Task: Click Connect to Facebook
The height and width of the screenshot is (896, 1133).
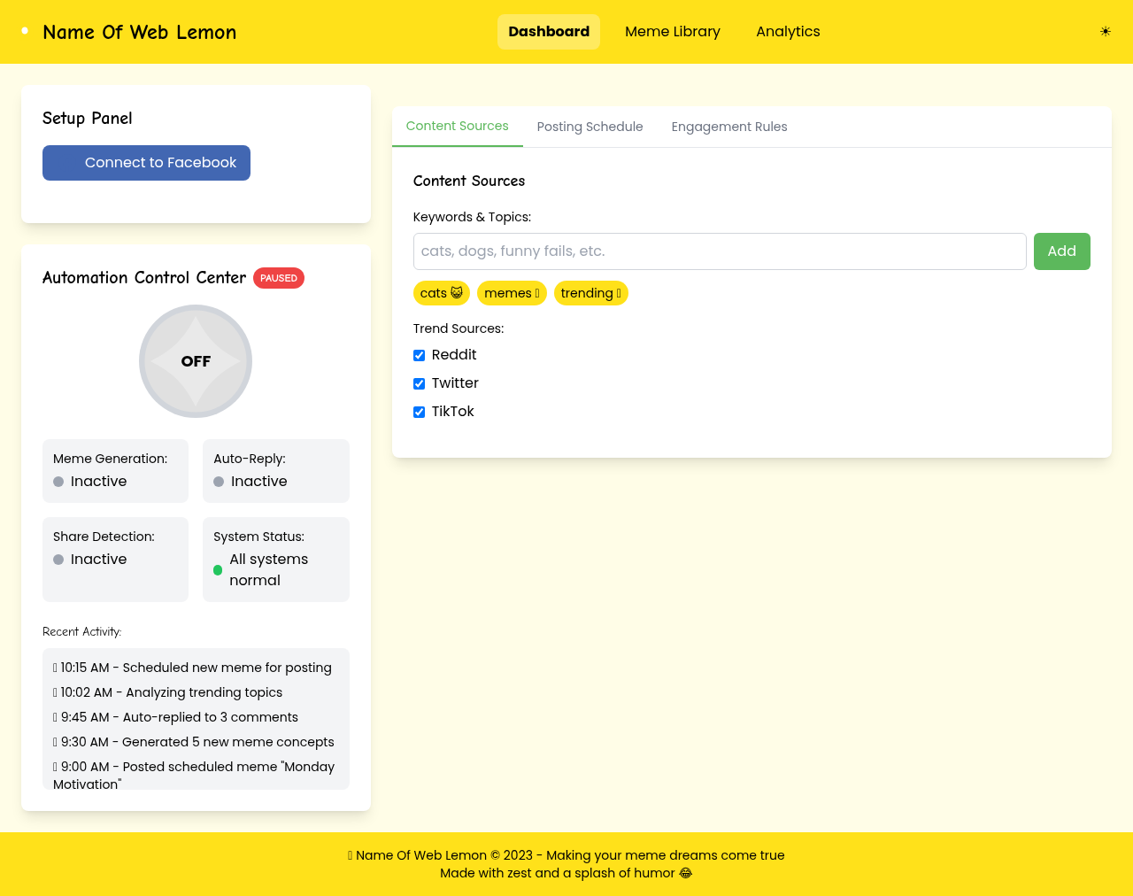Action: coord(146,163)
